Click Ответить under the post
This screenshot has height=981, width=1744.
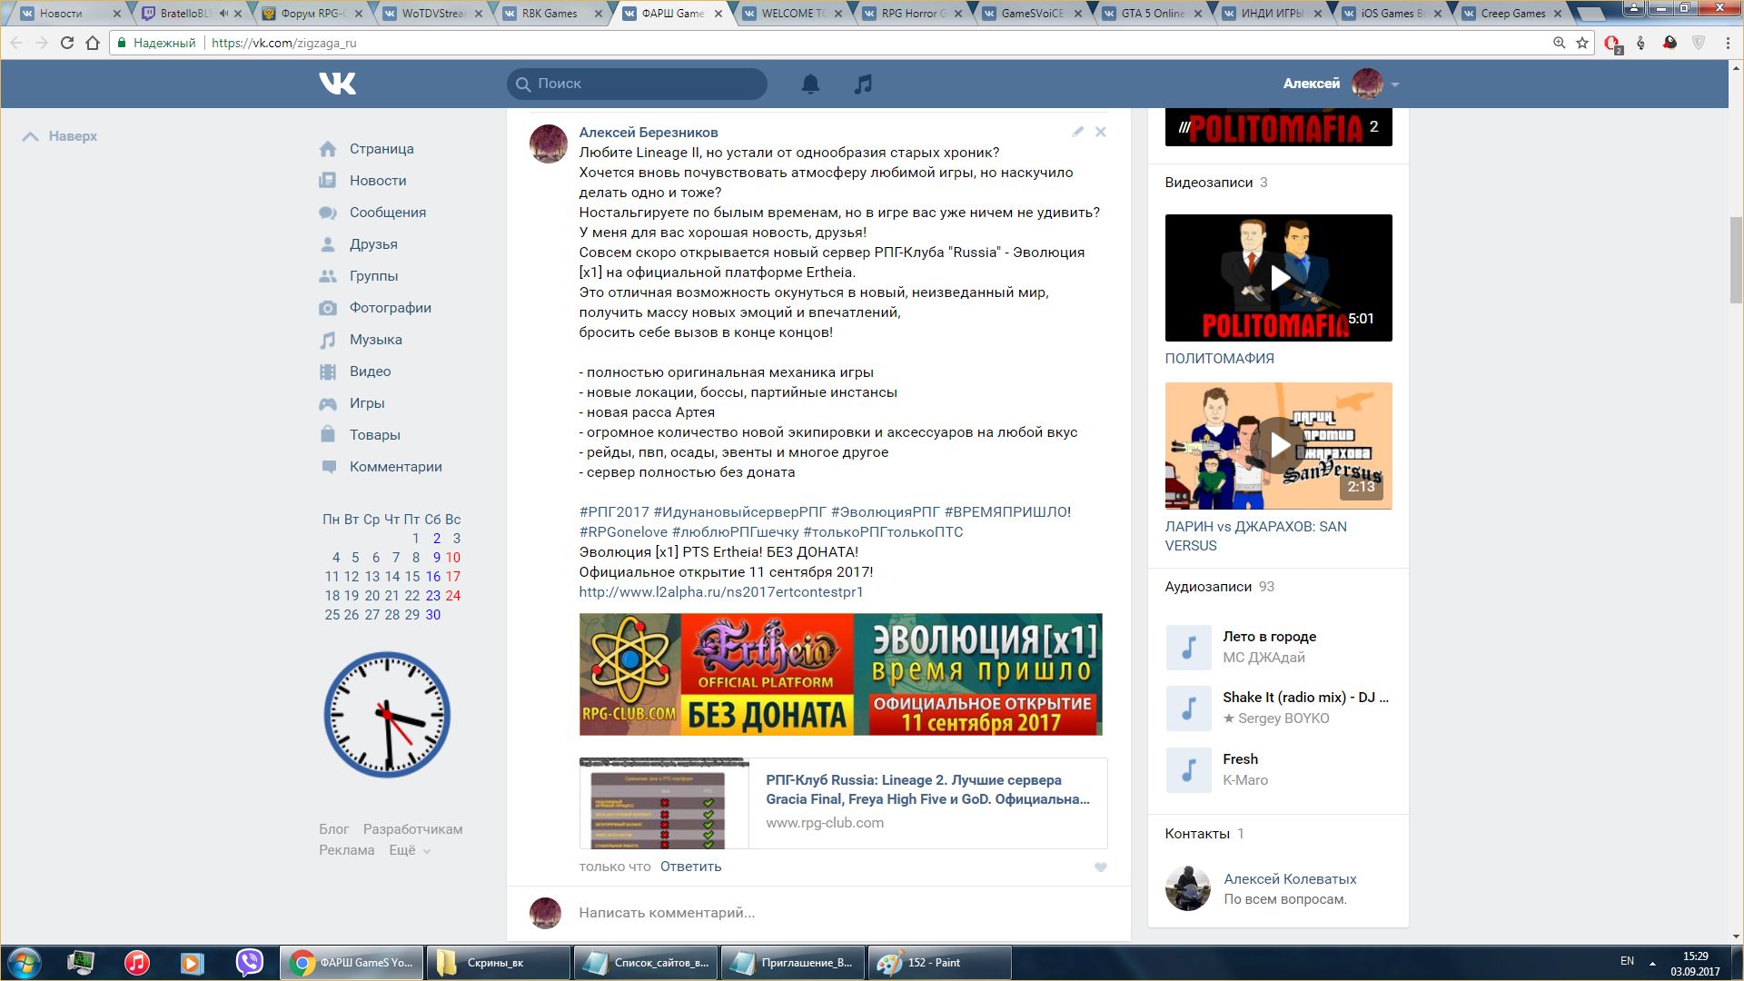click(x=690, y=867)
